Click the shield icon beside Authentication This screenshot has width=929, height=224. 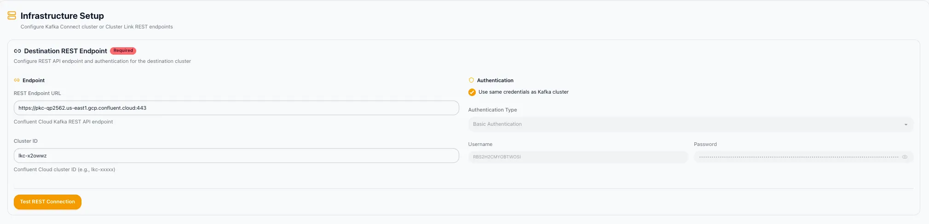[471, 80]
